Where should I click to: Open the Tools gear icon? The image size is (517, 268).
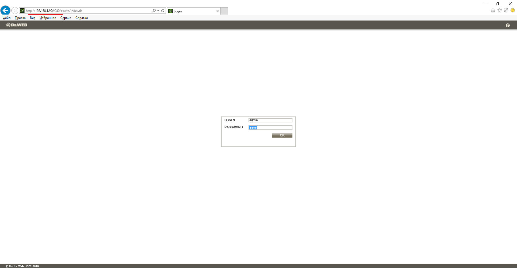(506, 10)
